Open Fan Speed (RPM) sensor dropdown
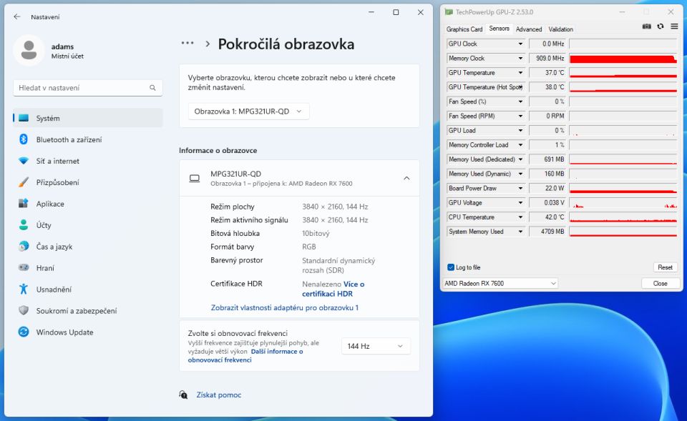687x421 pixels. pos(520,116)
